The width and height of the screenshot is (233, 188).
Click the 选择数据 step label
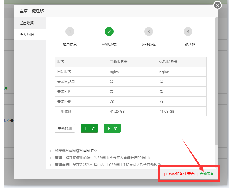pos(149,44)
